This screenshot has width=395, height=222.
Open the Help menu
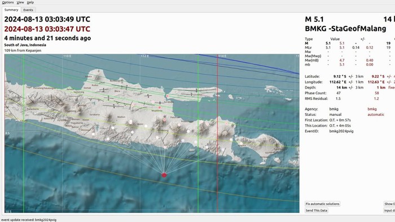30,2
